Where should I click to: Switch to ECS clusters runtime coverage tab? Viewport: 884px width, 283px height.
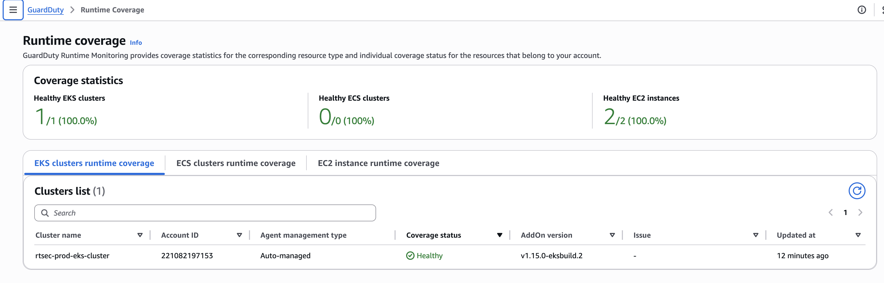click(x=236, y=163)
